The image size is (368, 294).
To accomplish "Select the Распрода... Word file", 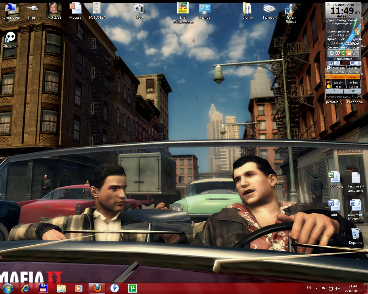I will [356, 102].
